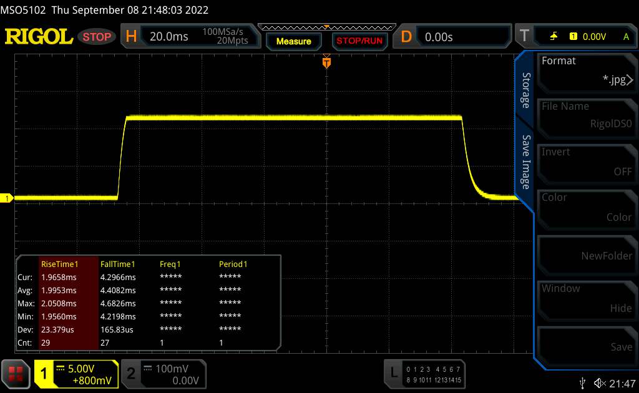Image resolution: width=639 pixels, height=393 pixels.
Task: Toggle the muted speaker sound icon
Action: (x=600, y=383)
